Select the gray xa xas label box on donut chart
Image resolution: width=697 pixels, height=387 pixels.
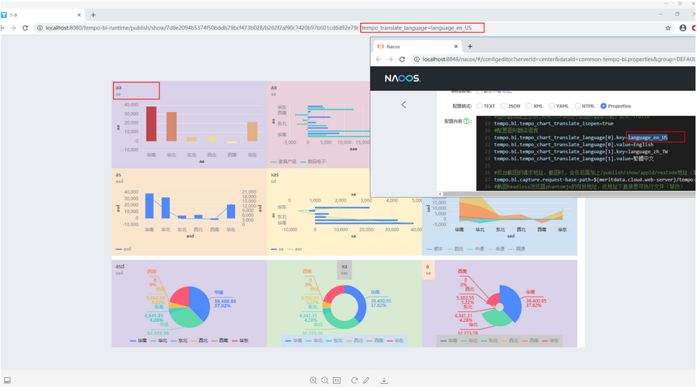tap(345, 269)
